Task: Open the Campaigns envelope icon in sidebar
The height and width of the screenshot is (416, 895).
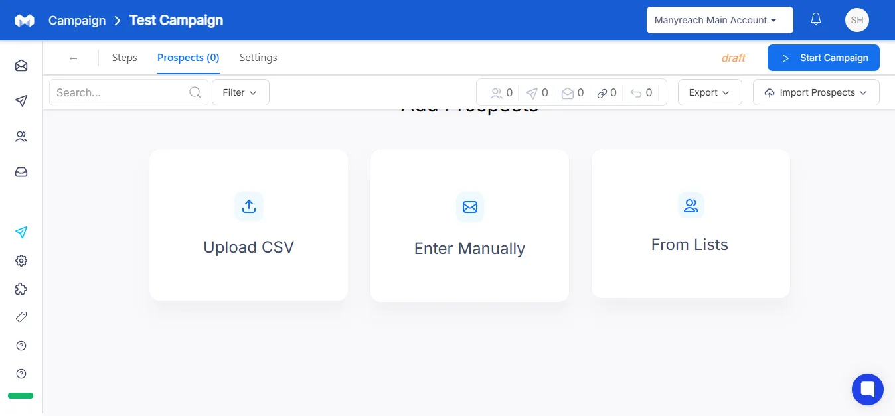Action: 21,66
